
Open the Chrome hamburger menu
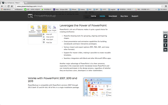tap(166, 6)
